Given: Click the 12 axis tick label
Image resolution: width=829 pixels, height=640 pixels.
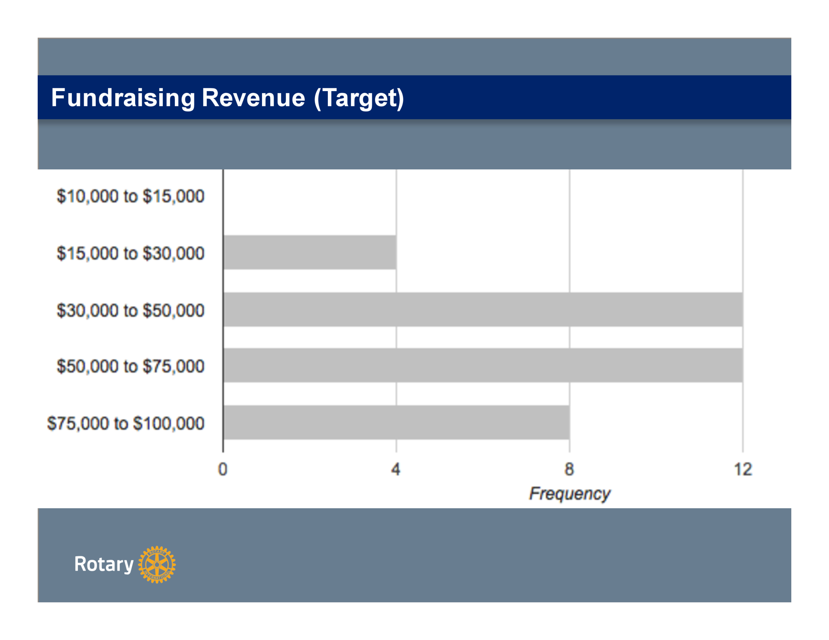Looking at the screenshot, I should (742, 469).
